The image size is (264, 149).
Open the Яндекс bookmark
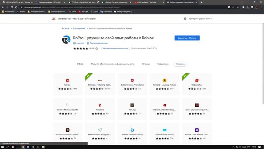(21, 12)
